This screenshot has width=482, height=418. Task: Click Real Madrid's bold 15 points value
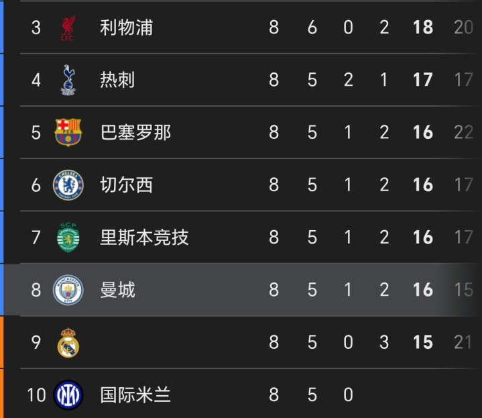click(422, 342)
